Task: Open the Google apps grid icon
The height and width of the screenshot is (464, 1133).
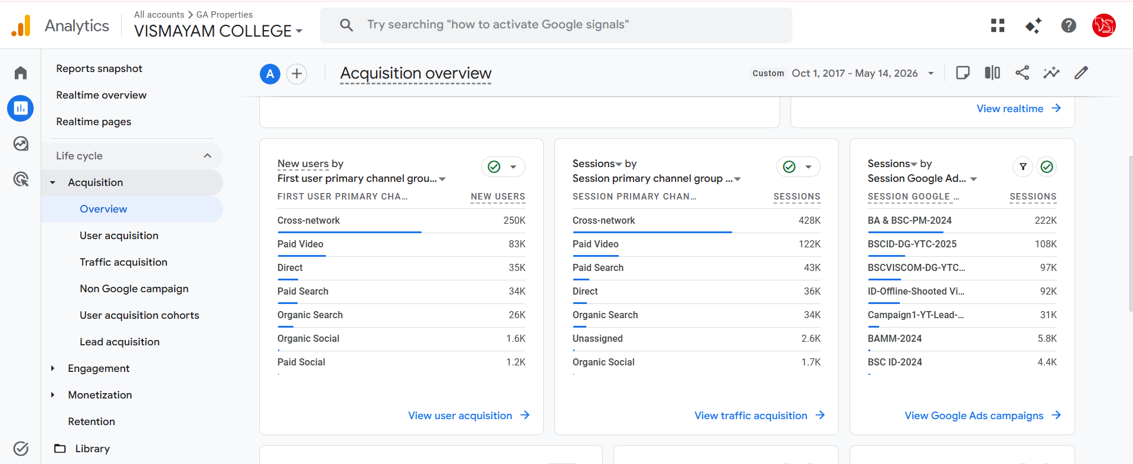Action: (x=998, y=25)
